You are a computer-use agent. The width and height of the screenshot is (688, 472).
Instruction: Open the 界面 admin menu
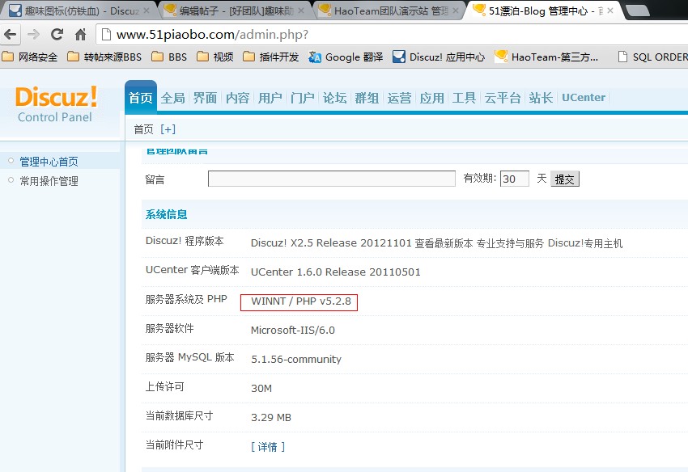205,98
